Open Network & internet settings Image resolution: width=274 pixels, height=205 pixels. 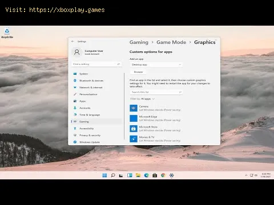click(96, 87)
